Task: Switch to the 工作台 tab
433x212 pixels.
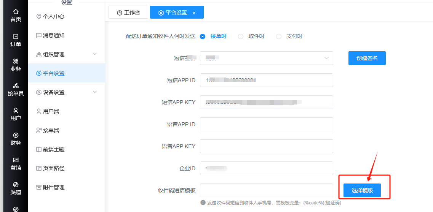Action: point(128,13)
